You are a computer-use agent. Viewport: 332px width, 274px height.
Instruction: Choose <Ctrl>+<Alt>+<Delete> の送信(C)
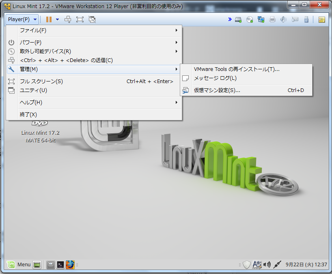click(94, 60)
